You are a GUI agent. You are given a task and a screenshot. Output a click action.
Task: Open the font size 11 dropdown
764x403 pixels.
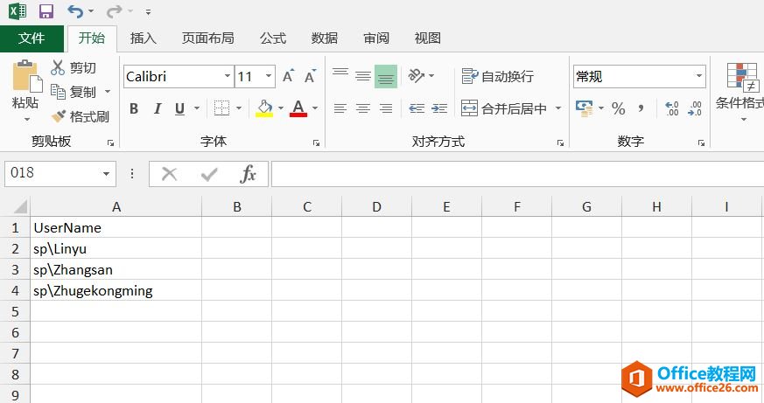(x=269, y=76)
